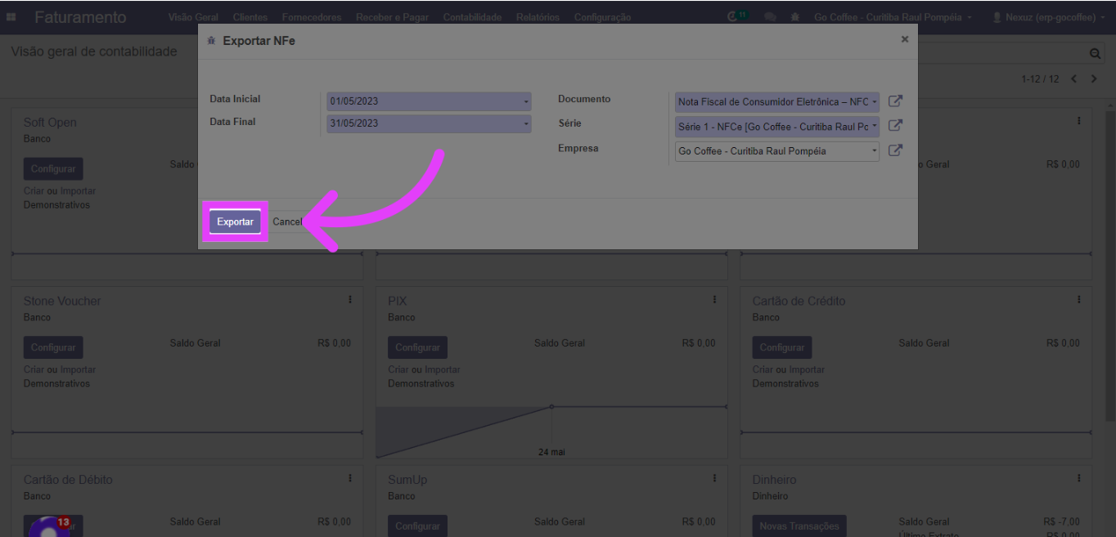Open external link for Empresa field

tap(895, 150)
